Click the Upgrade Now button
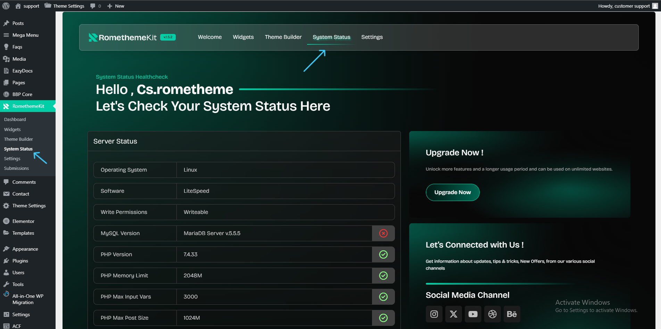Screen dimensions: 661x329 tap(453, 192)
